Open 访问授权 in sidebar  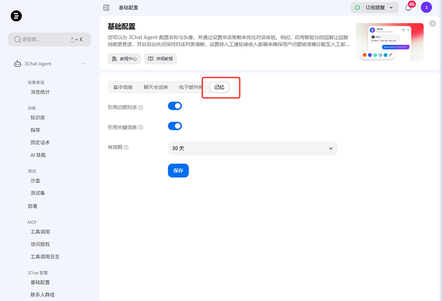[40, 245]
